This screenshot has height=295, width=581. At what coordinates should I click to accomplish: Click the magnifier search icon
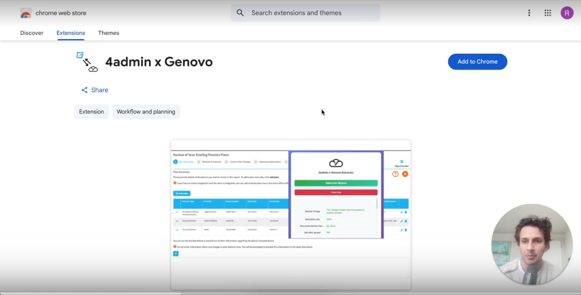(x=240, y=13)
